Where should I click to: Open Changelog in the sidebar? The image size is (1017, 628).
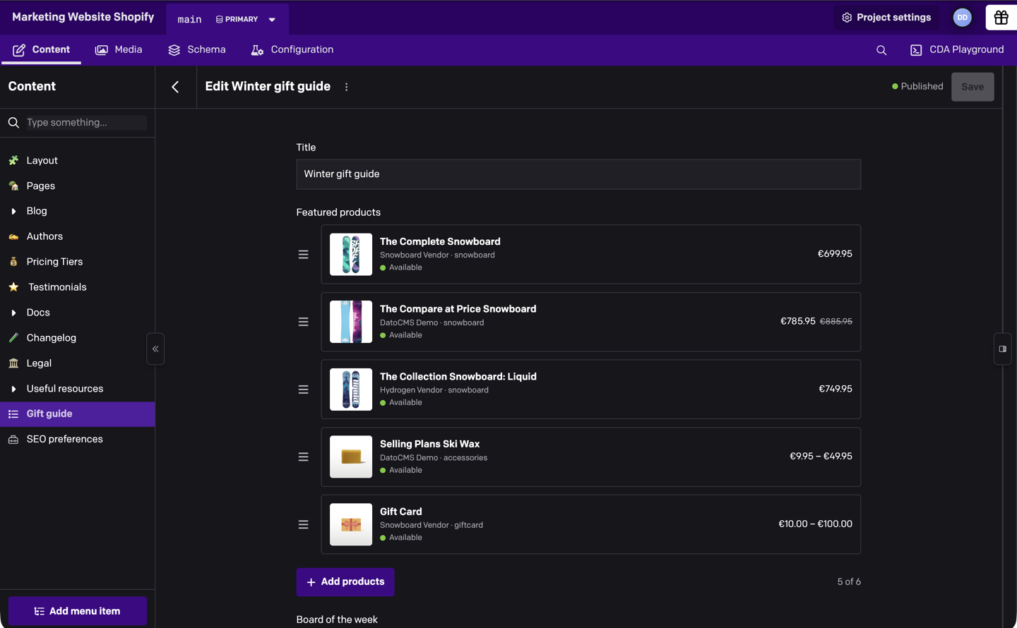(x=78, y=338)
